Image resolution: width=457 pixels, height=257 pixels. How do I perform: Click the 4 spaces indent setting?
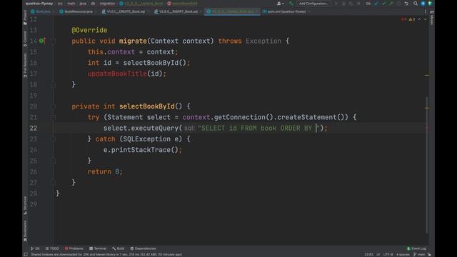(403, 254)
